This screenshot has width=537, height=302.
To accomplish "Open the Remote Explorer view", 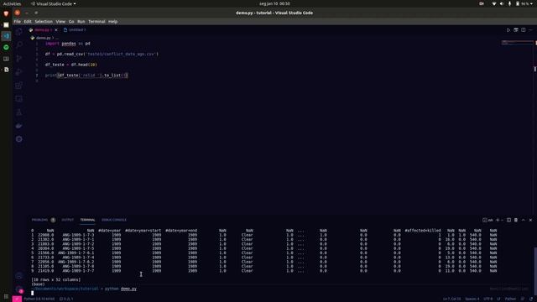I will 19,99.
